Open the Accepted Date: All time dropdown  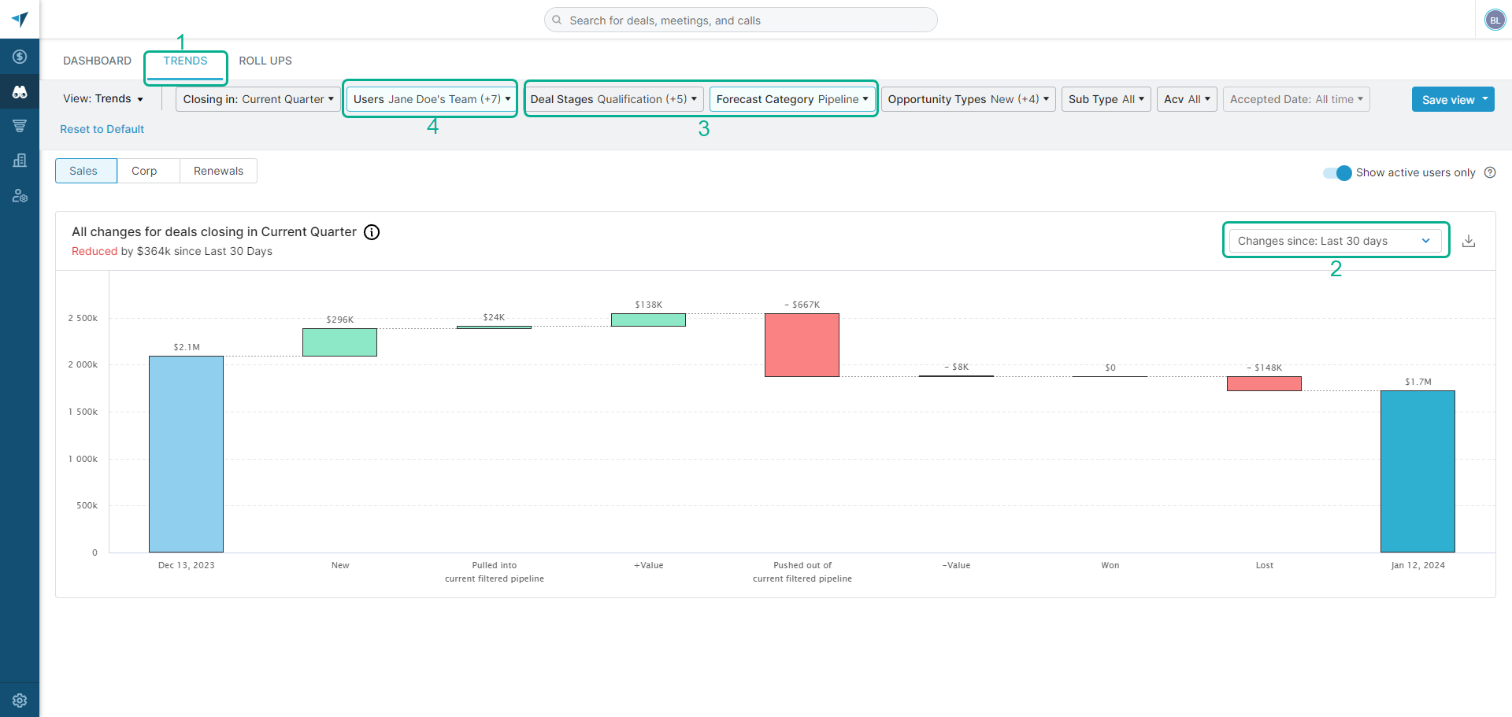pos(1296,99)
